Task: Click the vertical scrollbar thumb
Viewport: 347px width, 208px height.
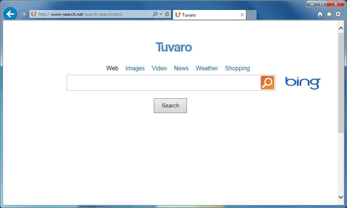Action: [x=341, y=83]
